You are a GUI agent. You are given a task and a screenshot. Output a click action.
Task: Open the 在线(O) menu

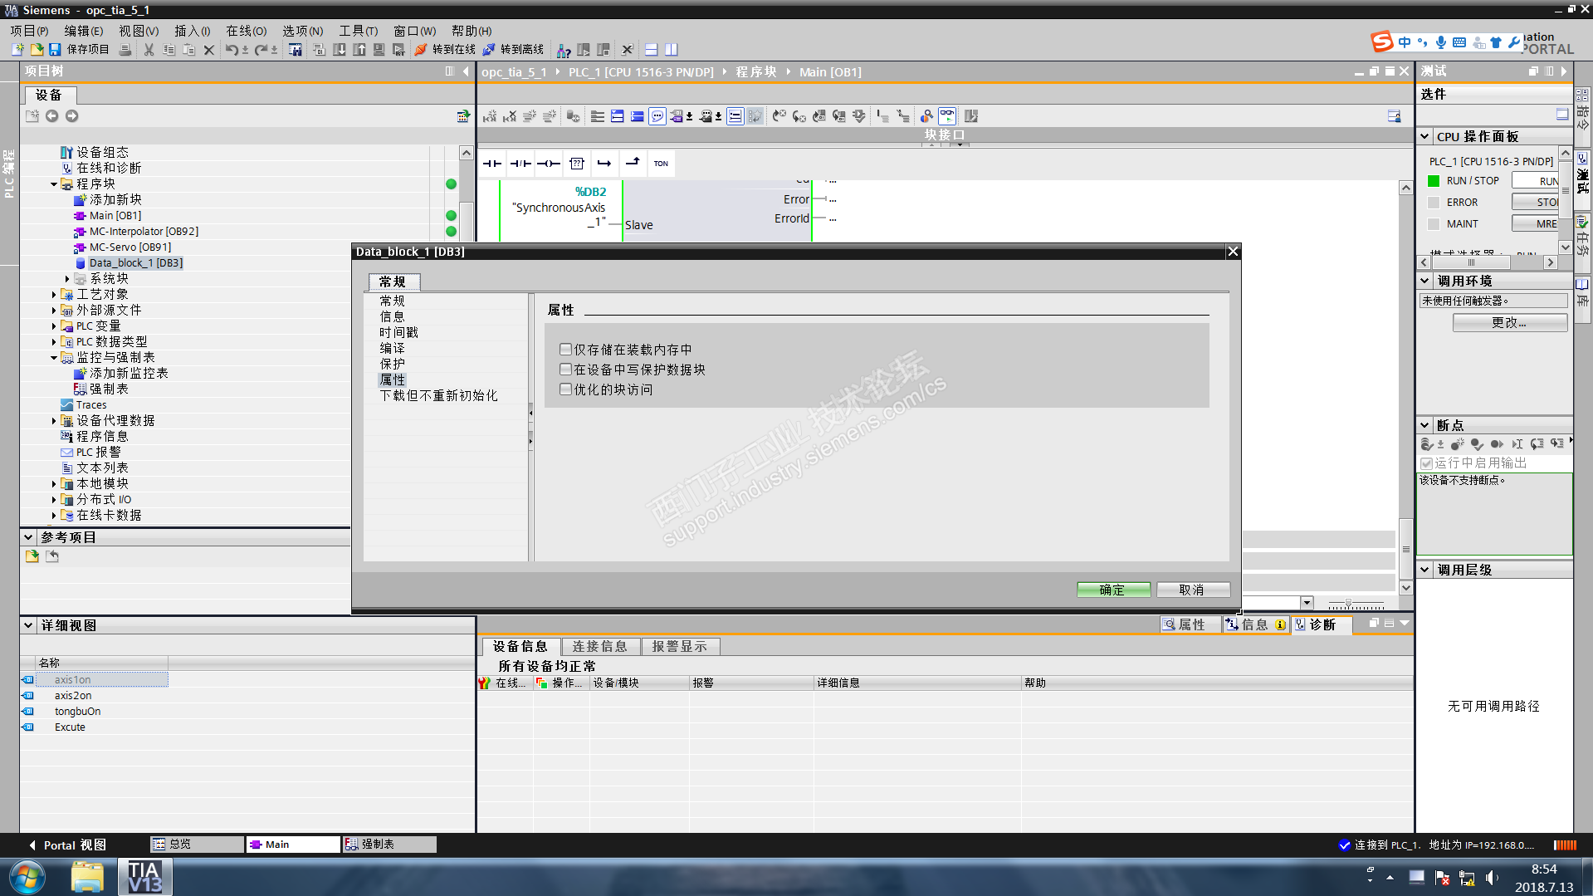[247, 31]
